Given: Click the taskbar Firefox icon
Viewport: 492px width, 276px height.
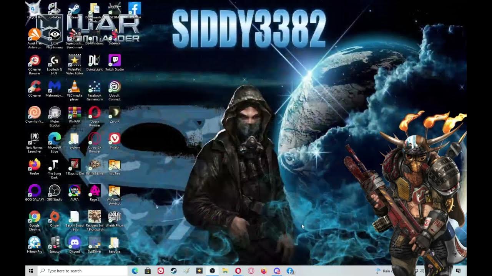Looking at the screenshot, I should 264,271.
